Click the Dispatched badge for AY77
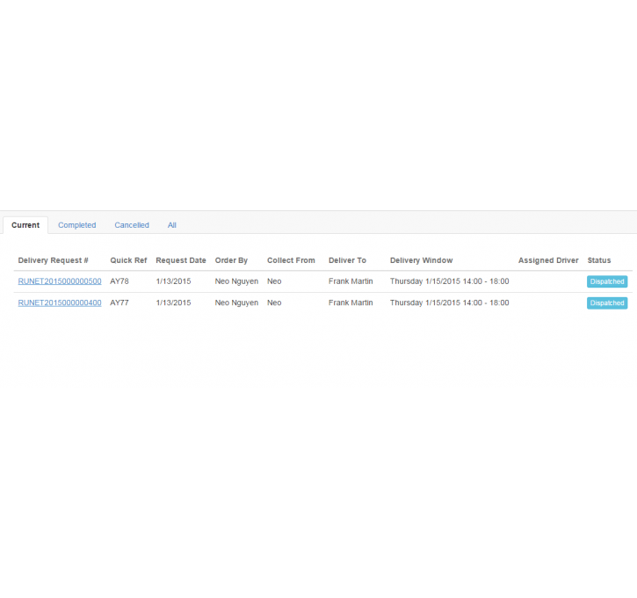 pos(607,303)
